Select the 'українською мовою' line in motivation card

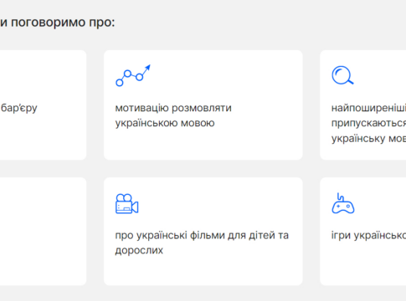[165, 123]
